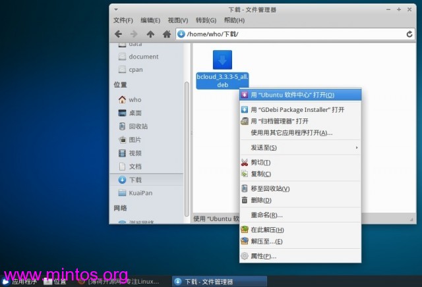Open 文档 documents in the sidebar

(130, 167)
